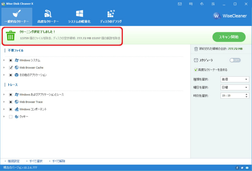Click the 推奨設定 link
The height and width of the screenshot is (171, 252).
13,161
